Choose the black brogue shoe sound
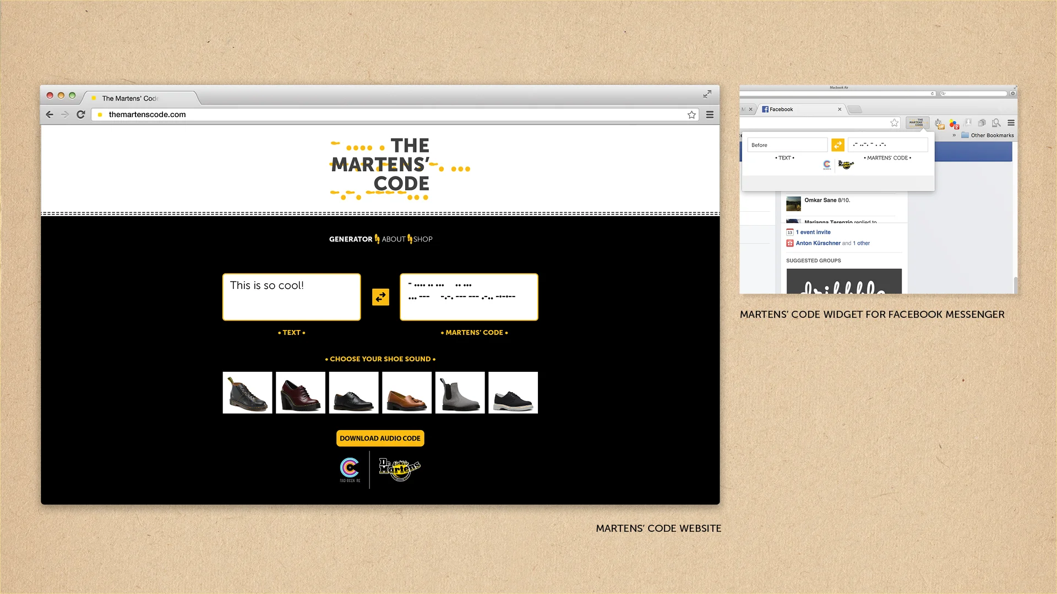 click(x=354, y=393)
